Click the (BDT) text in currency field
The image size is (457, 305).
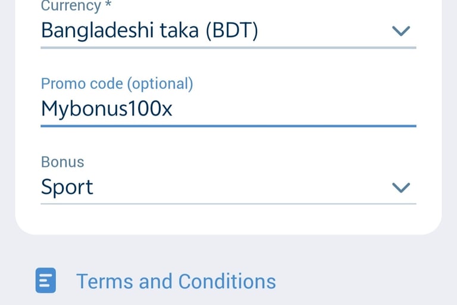click(232, 30)
